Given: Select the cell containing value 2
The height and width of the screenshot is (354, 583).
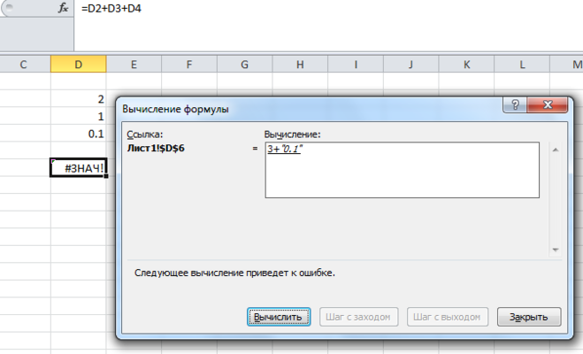Looking at the screenshot, I should (79, 99).
